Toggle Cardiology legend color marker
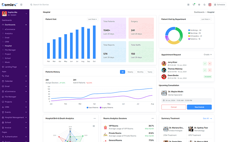The height and width of the screenshot is (142, 228). coord(189,30)
